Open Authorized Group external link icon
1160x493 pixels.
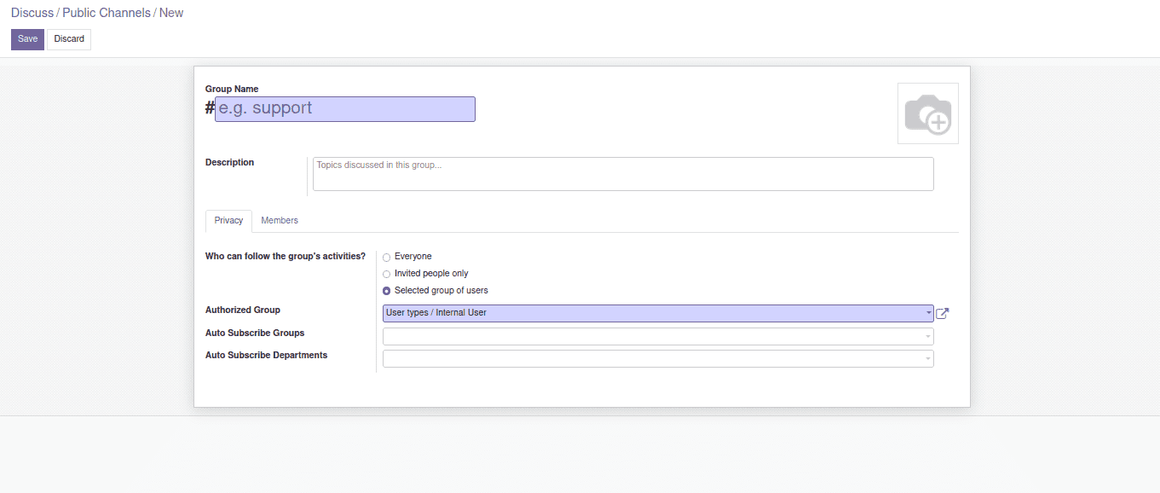tap(942, 313)
